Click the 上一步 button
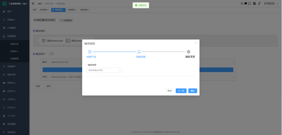 (x=181, y=91)
